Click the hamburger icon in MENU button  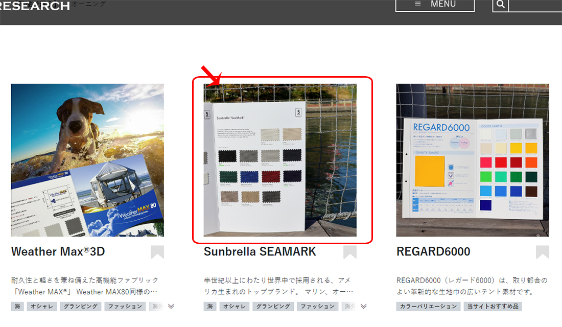(x=418, y=4)
